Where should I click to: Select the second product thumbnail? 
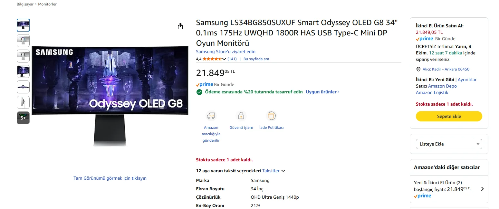point(23,41)
